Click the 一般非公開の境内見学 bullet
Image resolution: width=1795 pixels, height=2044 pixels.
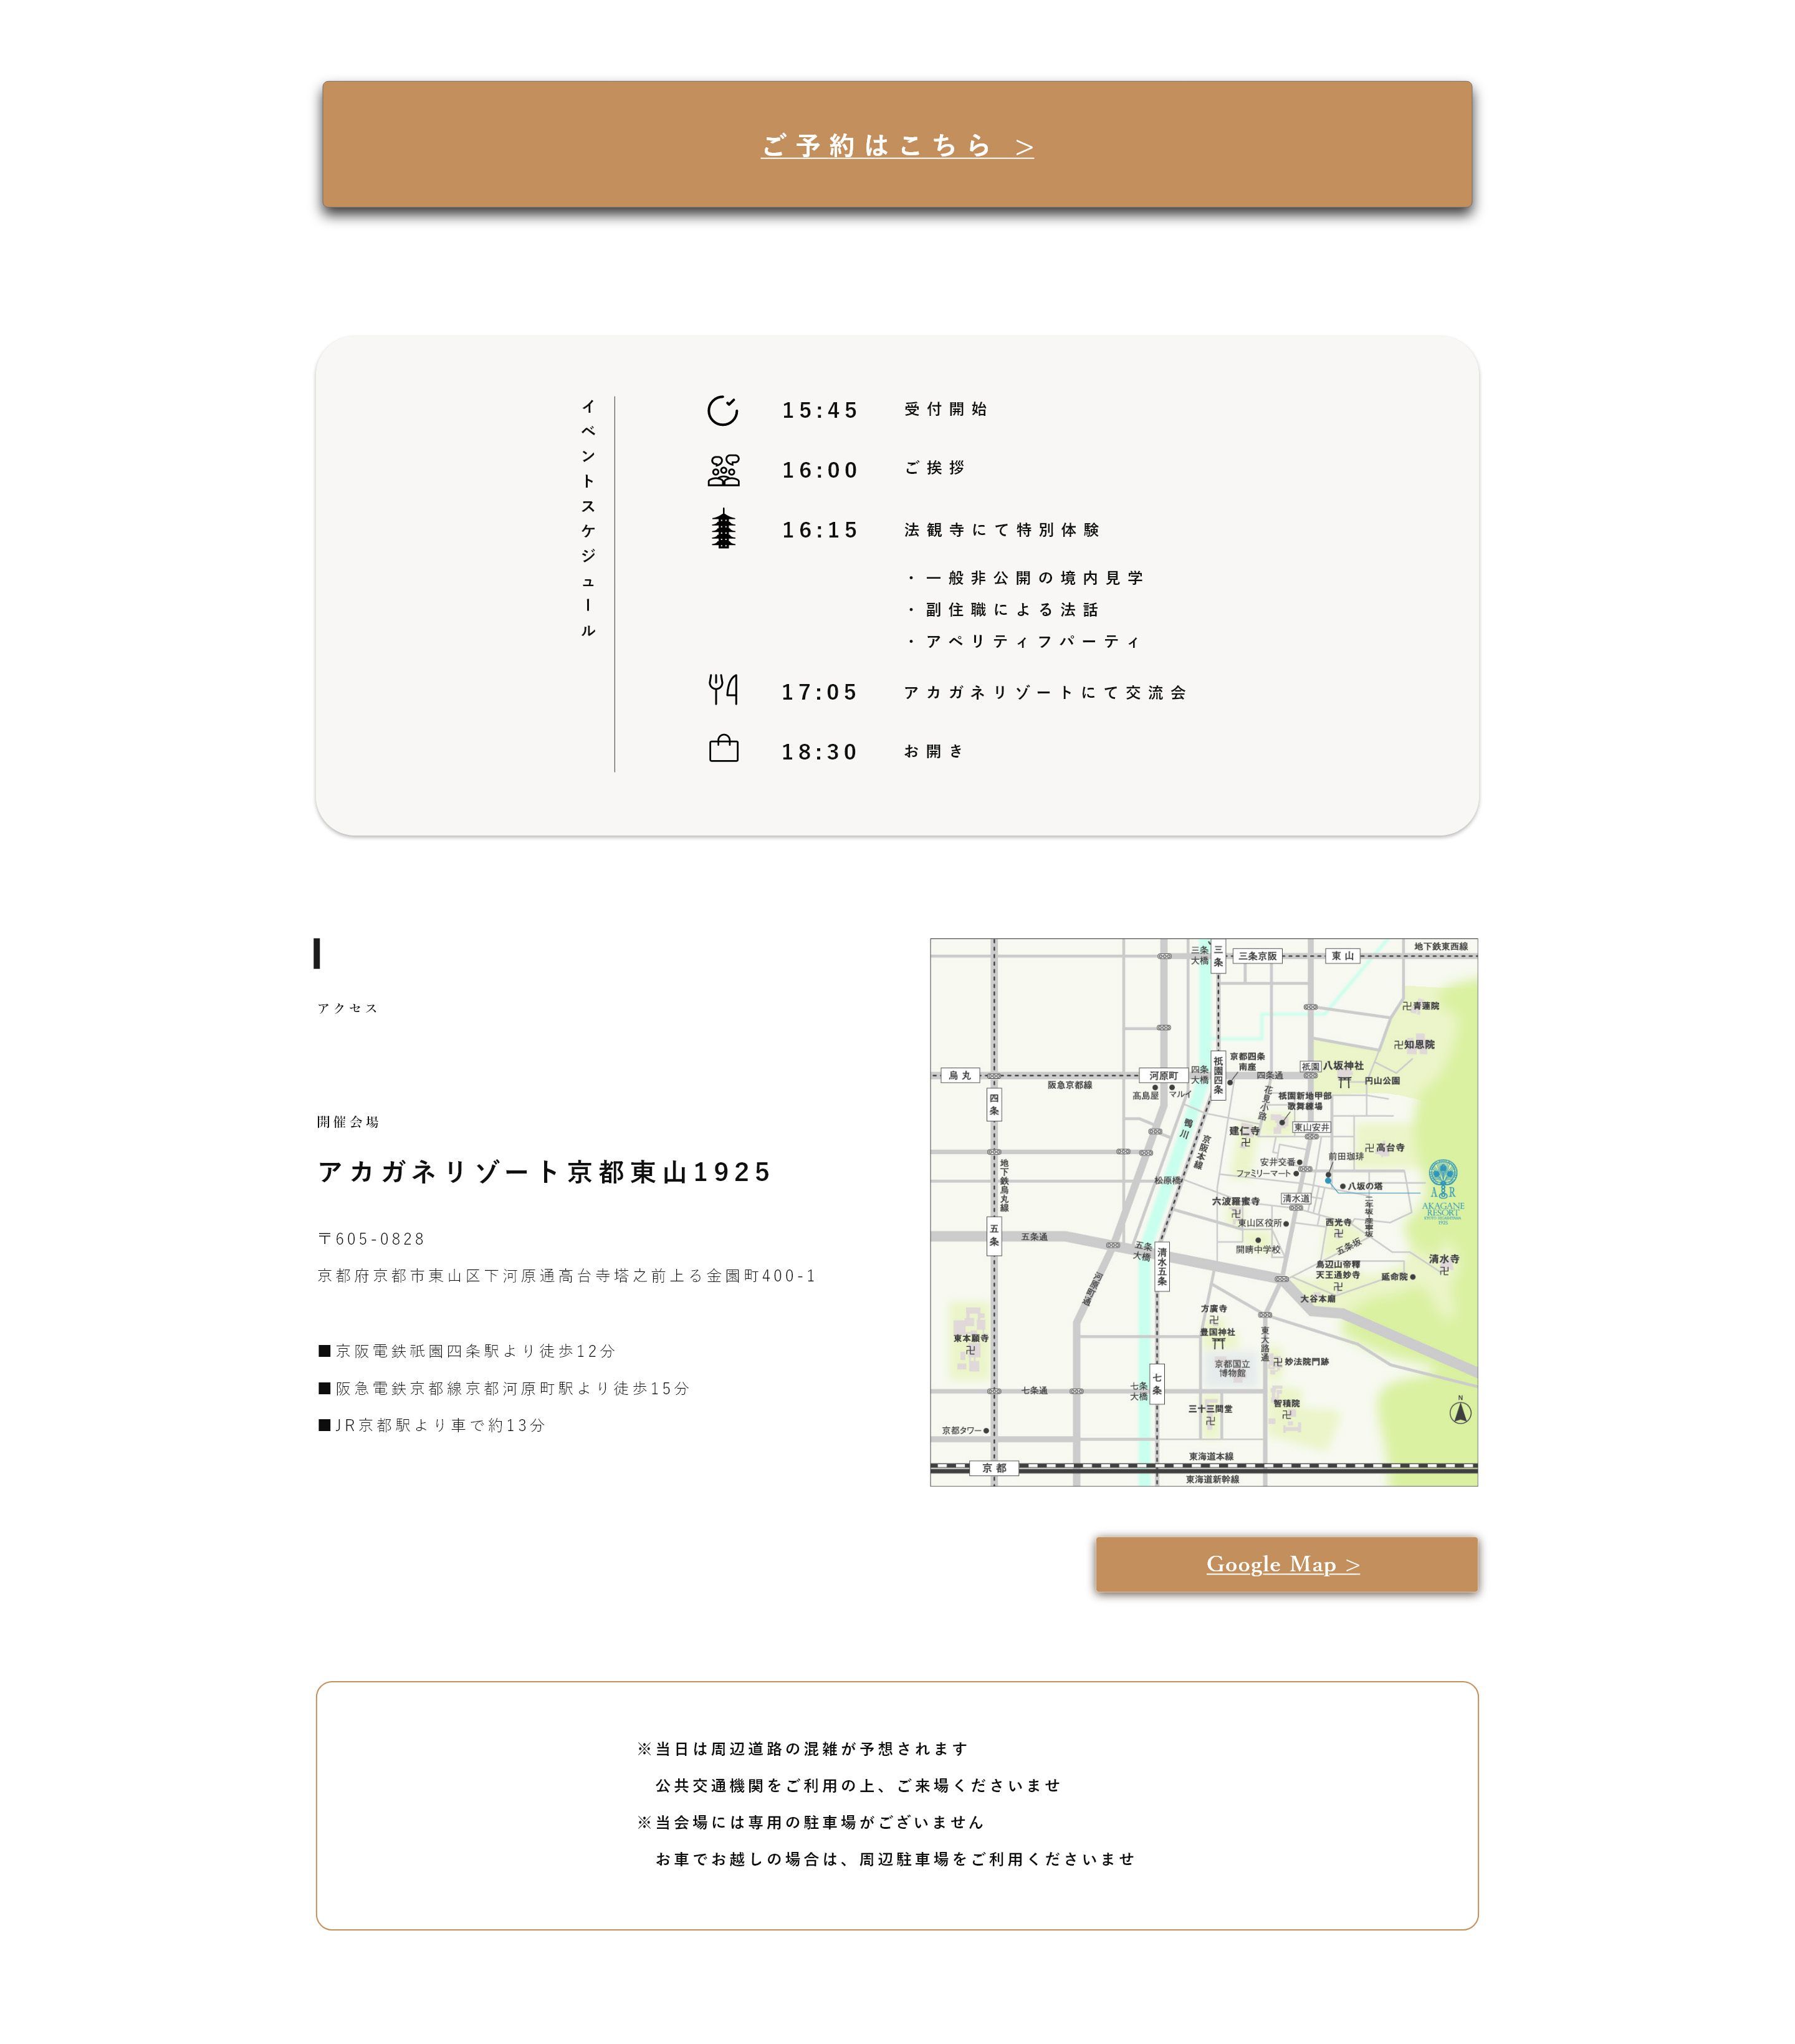1025,578
